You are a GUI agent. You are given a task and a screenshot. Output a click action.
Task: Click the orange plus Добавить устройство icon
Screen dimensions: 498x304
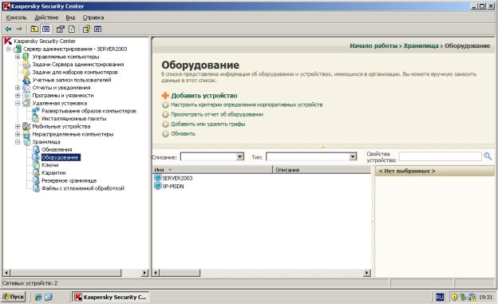click(x=165, y=95)
